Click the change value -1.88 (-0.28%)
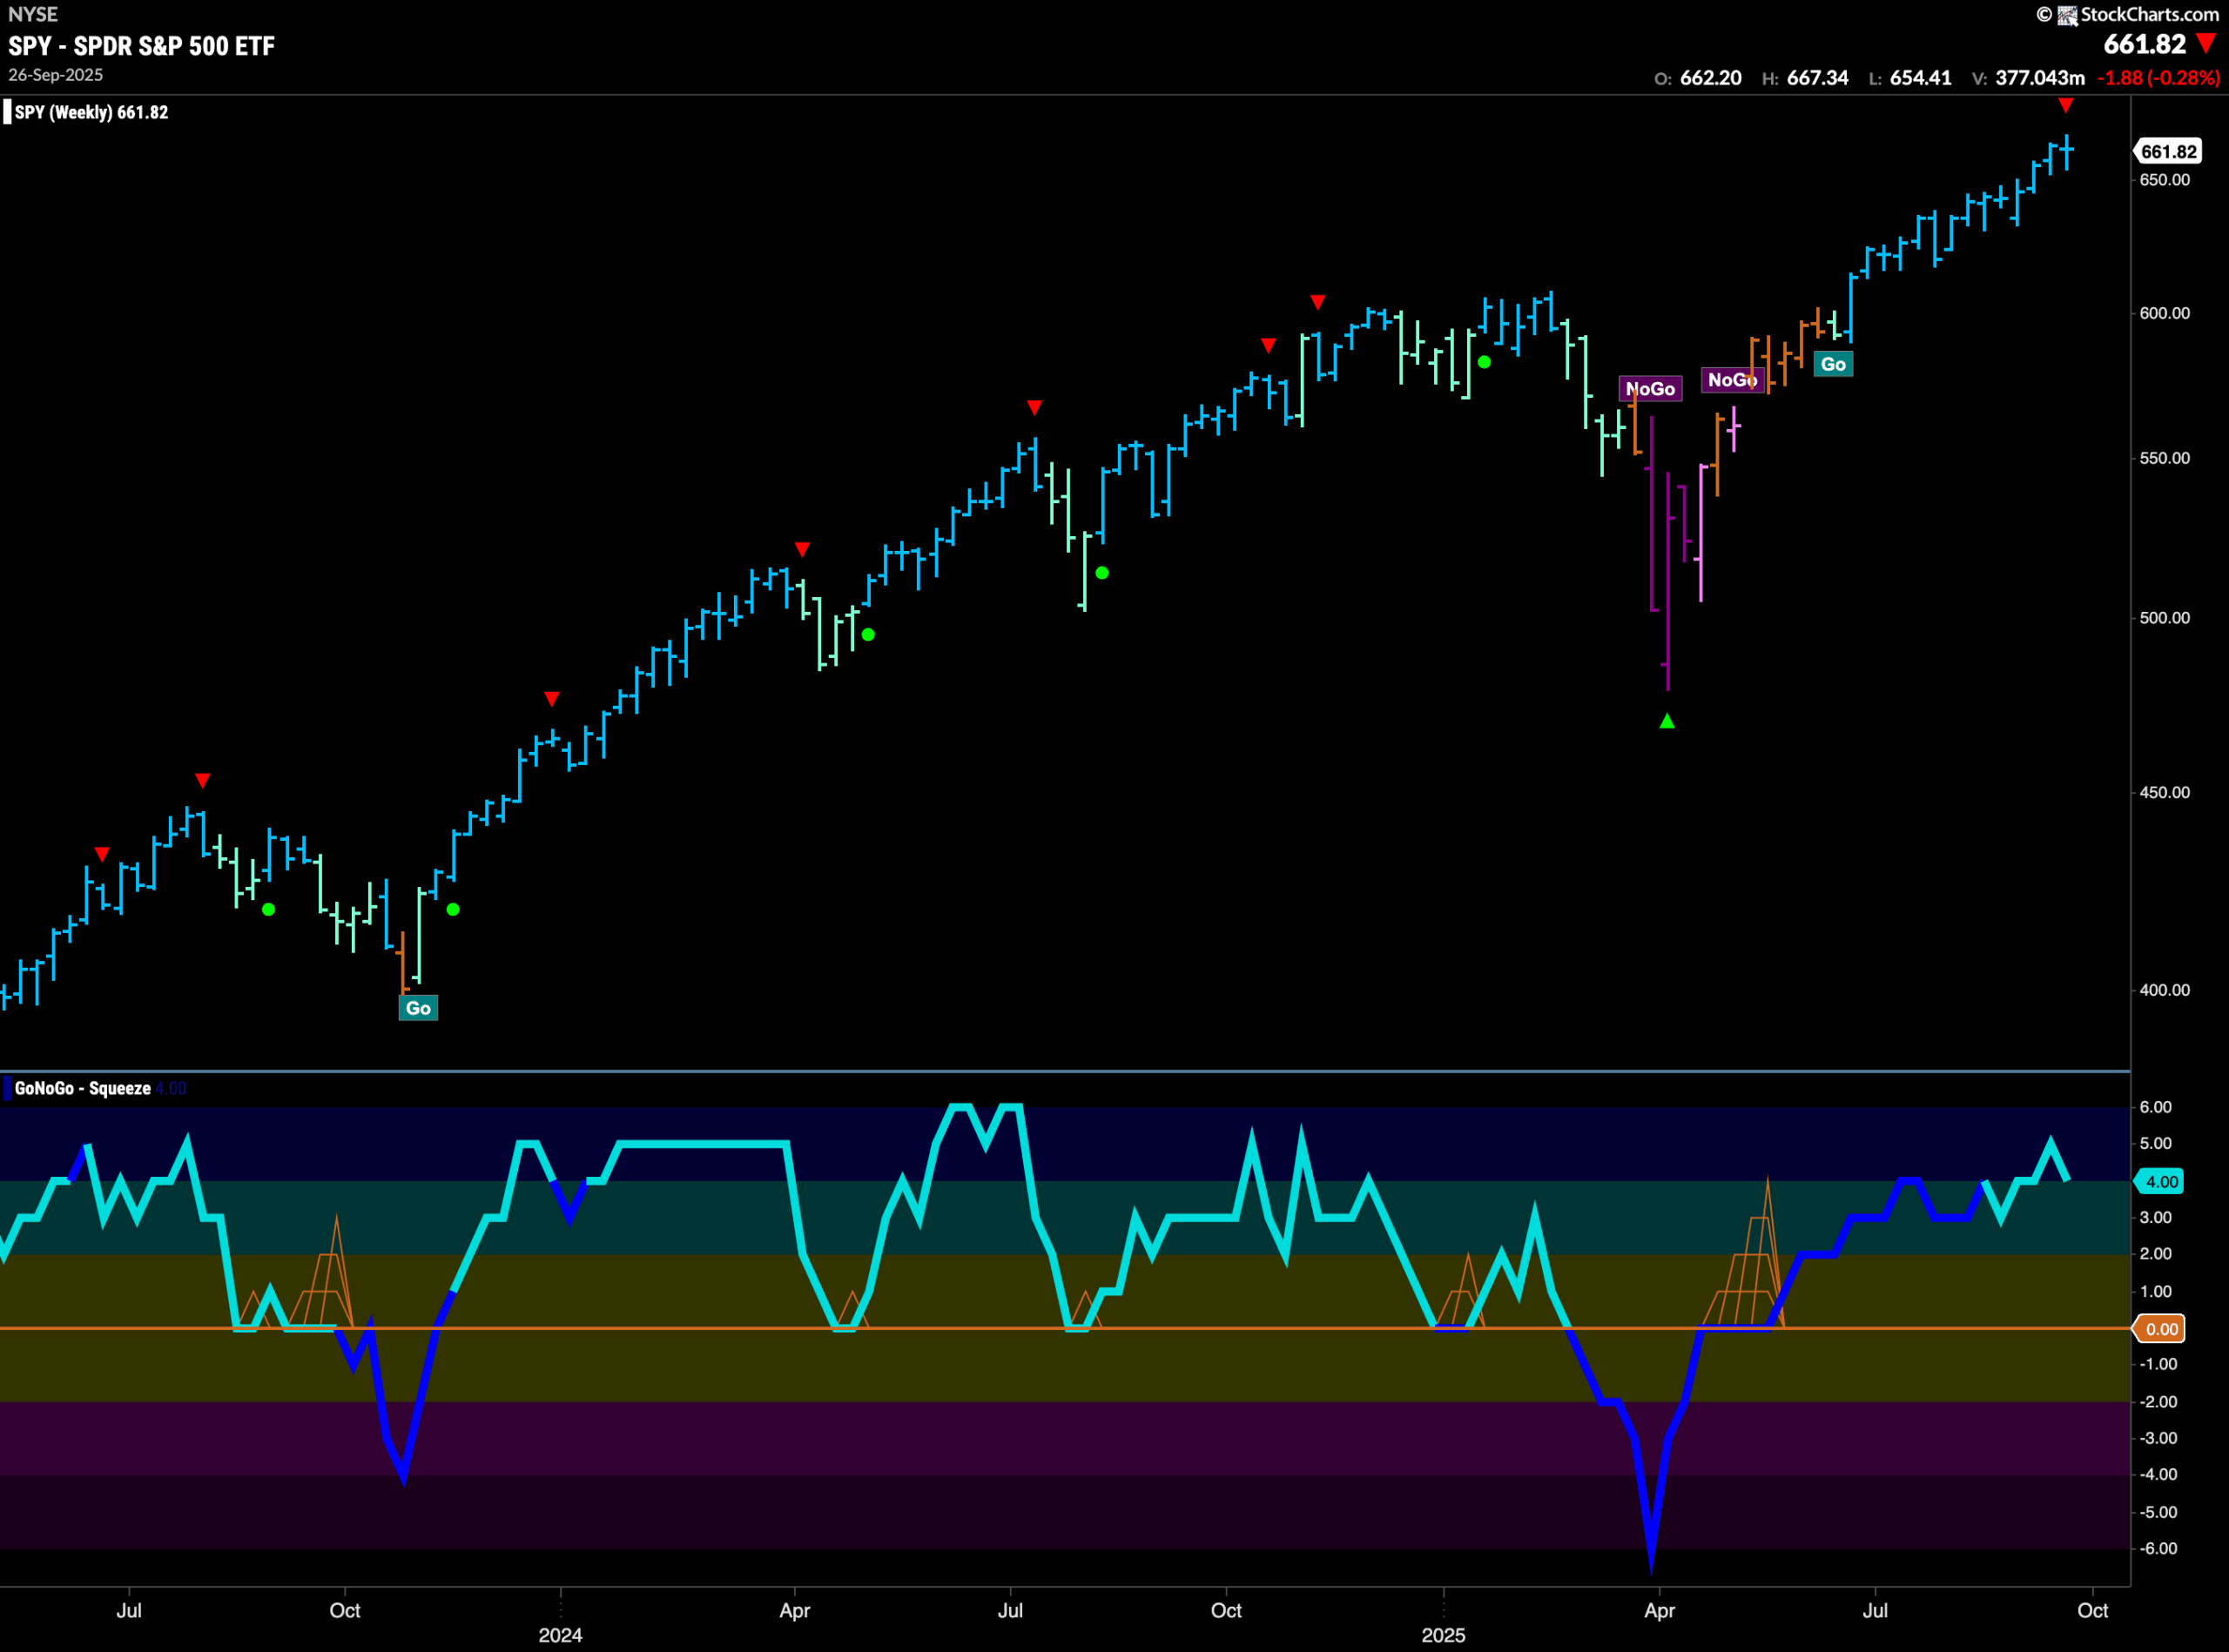The image size is (2229, 1652). [x=2159, y=78]
